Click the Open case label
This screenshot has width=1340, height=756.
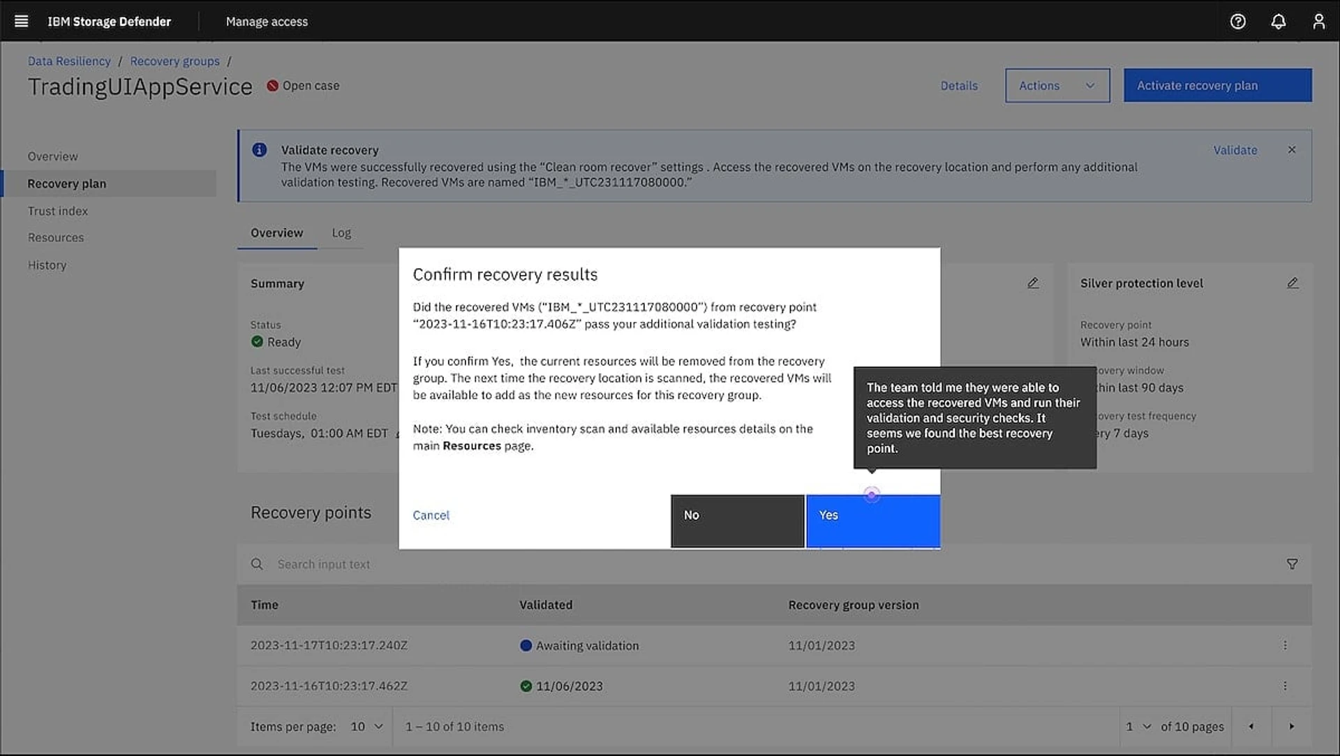(x=311, y=86)
